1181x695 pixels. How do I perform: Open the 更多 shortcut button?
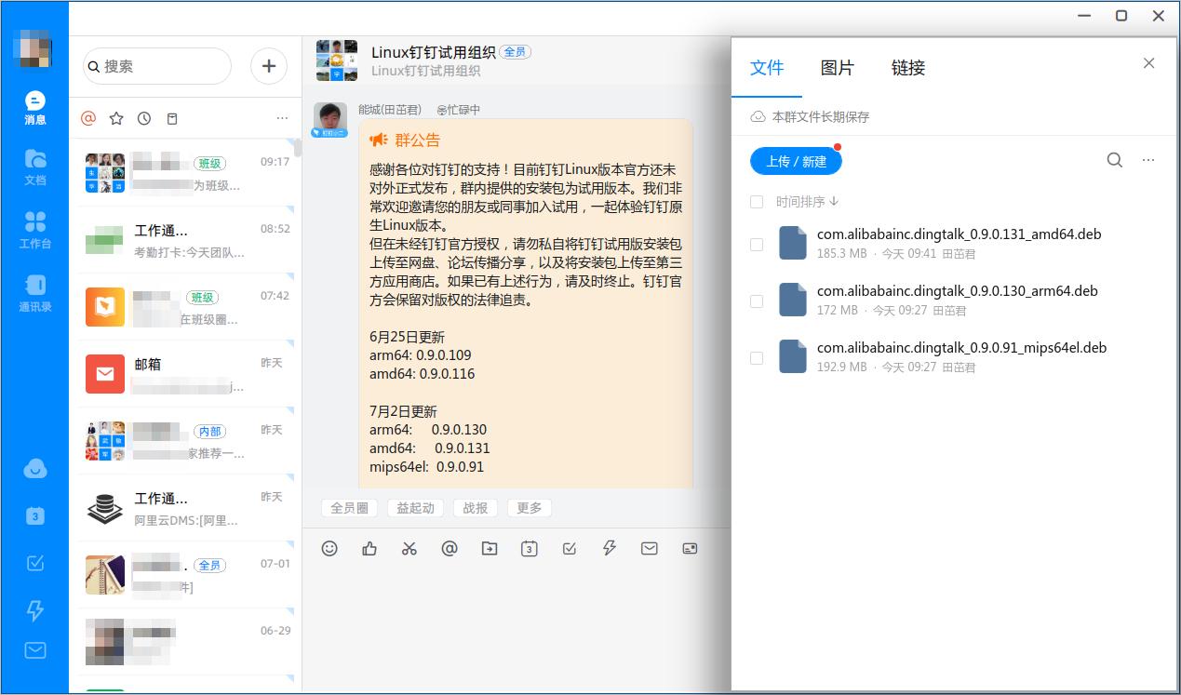[x=530, y=508]
